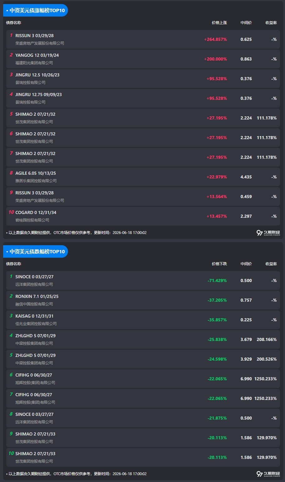
Task: Open rank 5 SHIMAO 2 07/21/32 bond
Action: click(35, 114)
